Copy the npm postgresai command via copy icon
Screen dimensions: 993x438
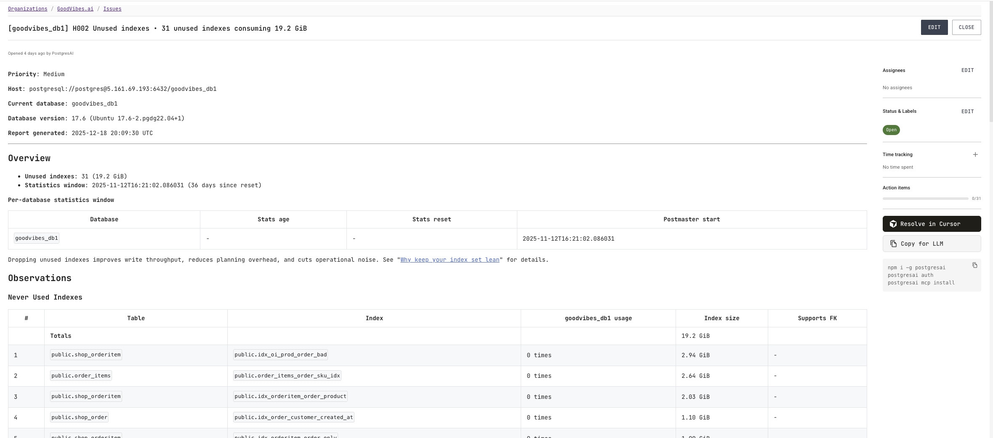(975, 265)
